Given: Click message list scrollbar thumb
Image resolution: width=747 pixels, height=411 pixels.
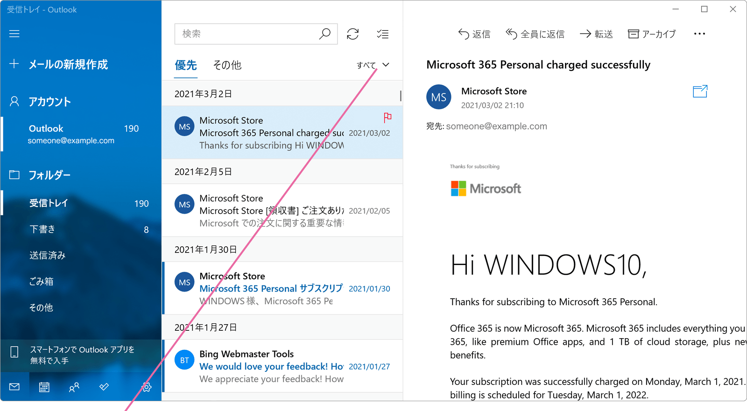Looking at the screenshot, I should 401,96.
